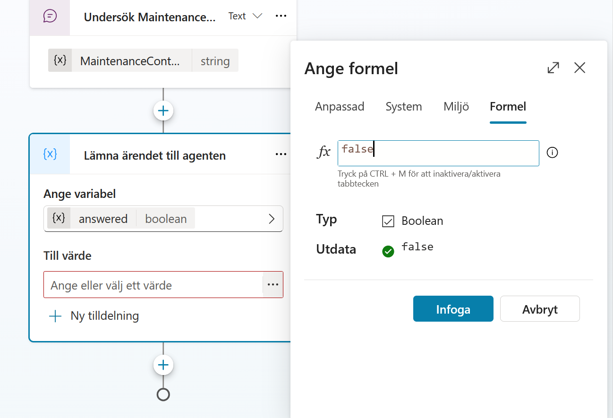The width and height of the screenshot is (613, 418).
Task: Click the formula info icon
Action: click(x=552, y=153)
